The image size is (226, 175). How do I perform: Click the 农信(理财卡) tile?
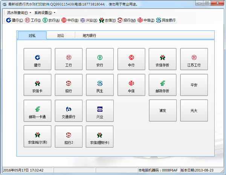[x=99, y=137]
